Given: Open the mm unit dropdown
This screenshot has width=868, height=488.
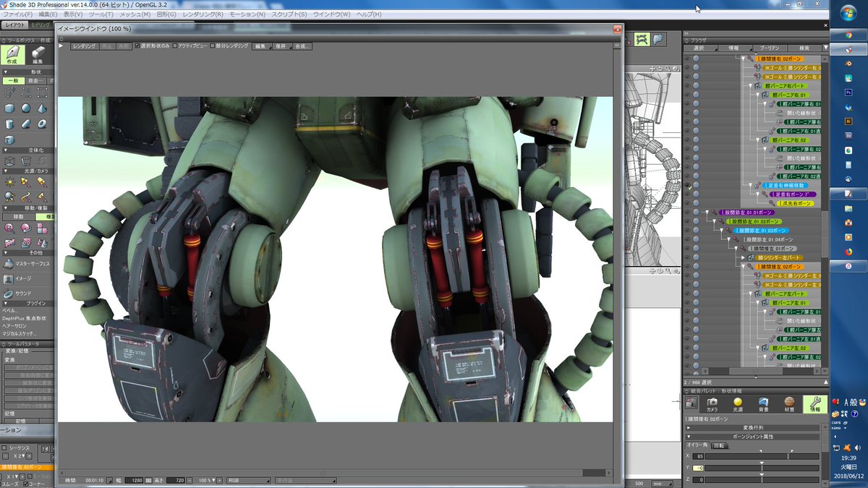Looking at the screenshot, I should (x=660, y=483).
